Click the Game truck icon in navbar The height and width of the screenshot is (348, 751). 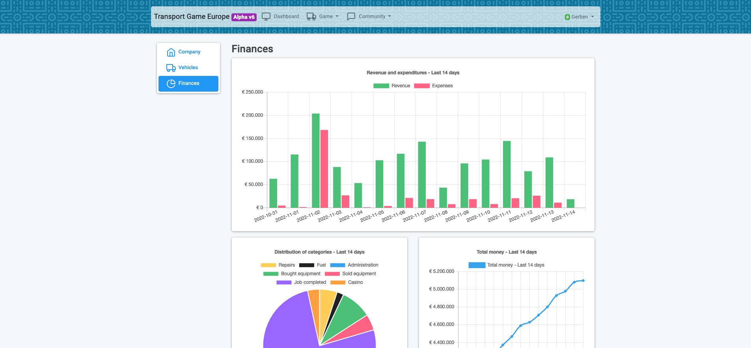click(x=311, y=17)
